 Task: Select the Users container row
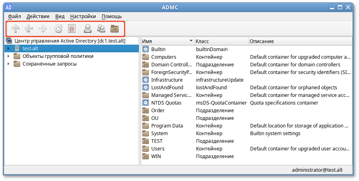(x=158, y=149)
